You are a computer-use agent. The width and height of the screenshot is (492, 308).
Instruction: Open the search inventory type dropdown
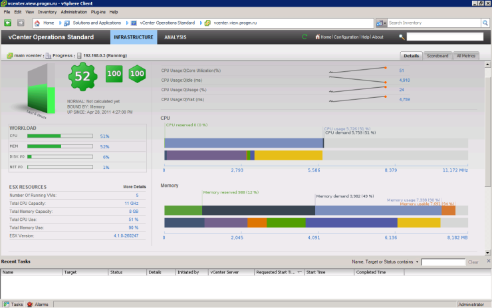tap(381, 23)
